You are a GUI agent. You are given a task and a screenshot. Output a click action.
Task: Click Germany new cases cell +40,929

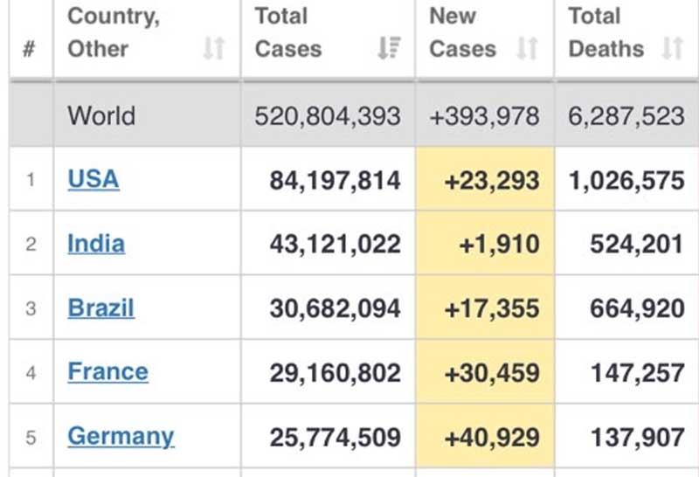click(x=491, y=437)
